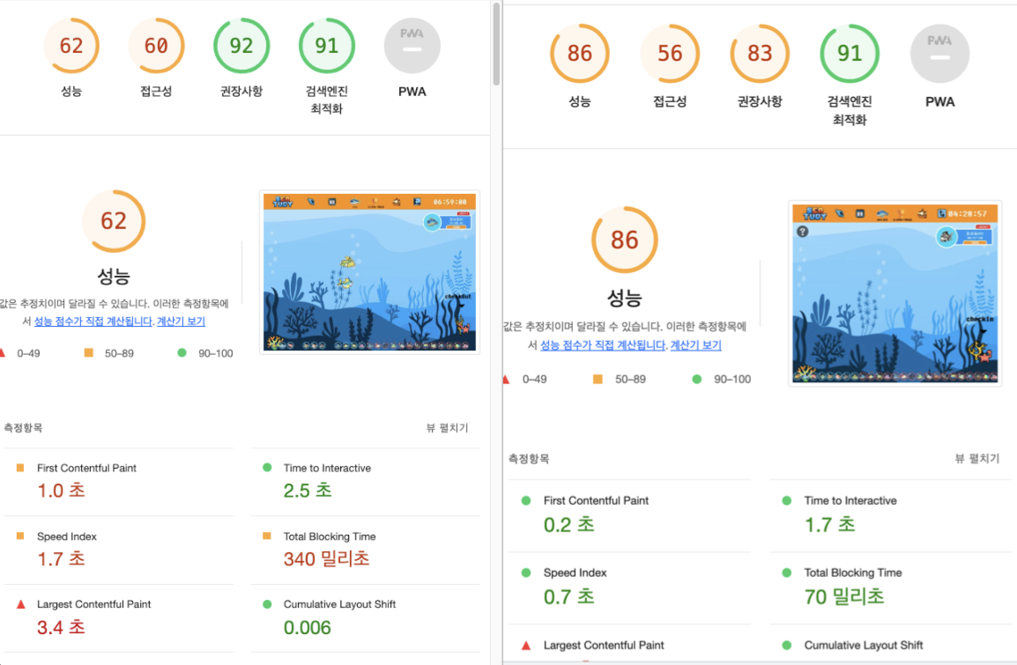Jump to 검색엔진 최적화 score 91 in left report
This screenshot has width=1017, height=665.
point(327,46)
